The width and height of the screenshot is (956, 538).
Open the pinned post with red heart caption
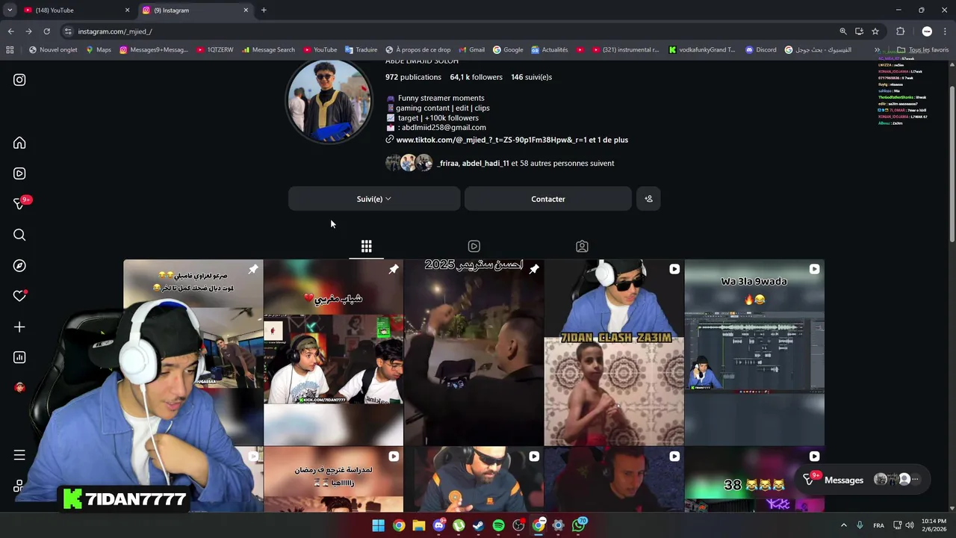pos(333,353)
